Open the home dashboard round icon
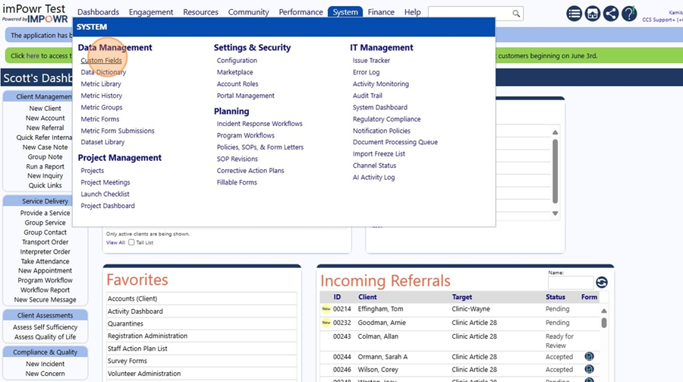Screen dimensions: 683x382 coord(593,14)
